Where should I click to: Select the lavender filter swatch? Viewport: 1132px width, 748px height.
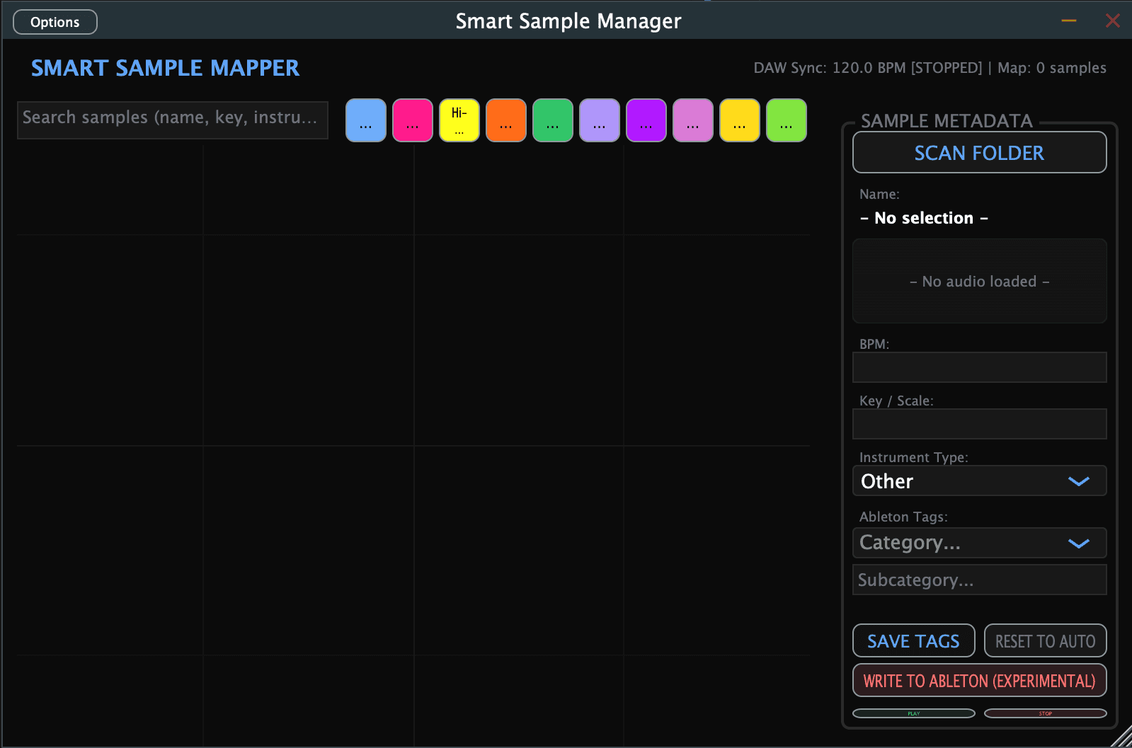600,120
